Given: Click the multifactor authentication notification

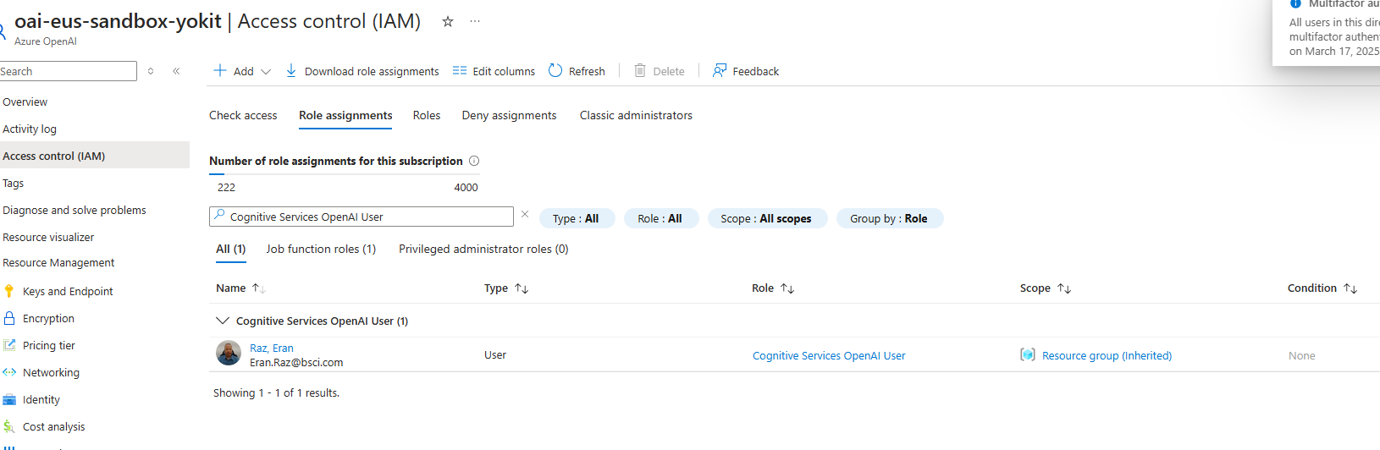Looking at the screenshot, I should [1327, 32].
